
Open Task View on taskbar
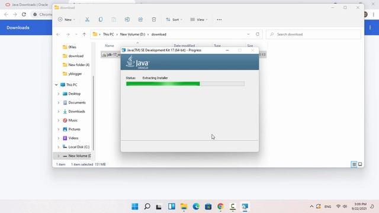pos(159,206)
